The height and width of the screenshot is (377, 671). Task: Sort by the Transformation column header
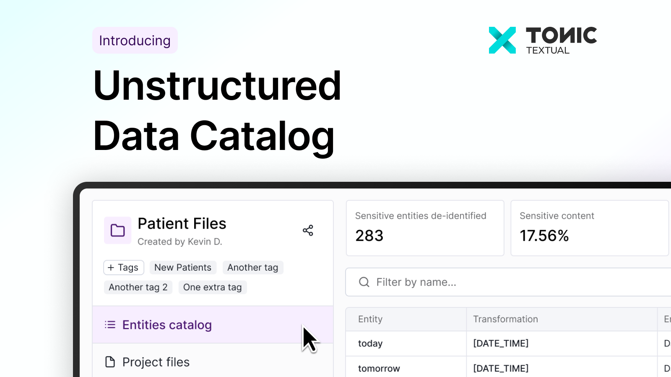[505, 319]
